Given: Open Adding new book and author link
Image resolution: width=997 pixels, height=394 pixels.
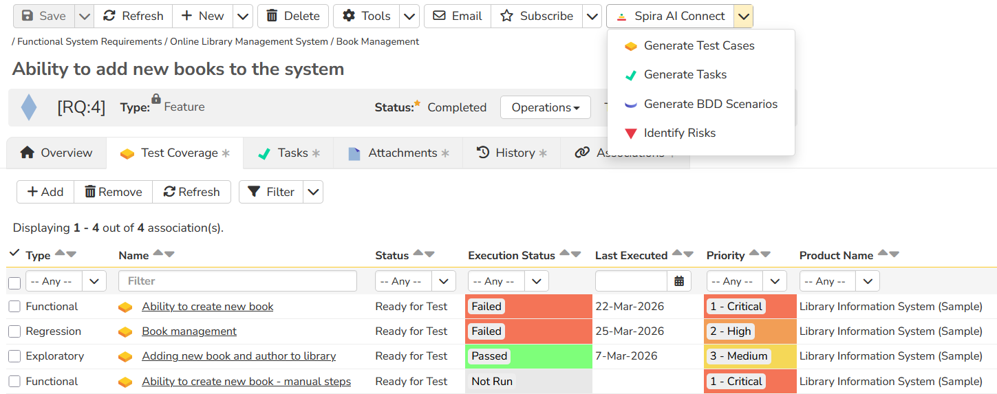Looking at the screenshot, I should (239, 356).
